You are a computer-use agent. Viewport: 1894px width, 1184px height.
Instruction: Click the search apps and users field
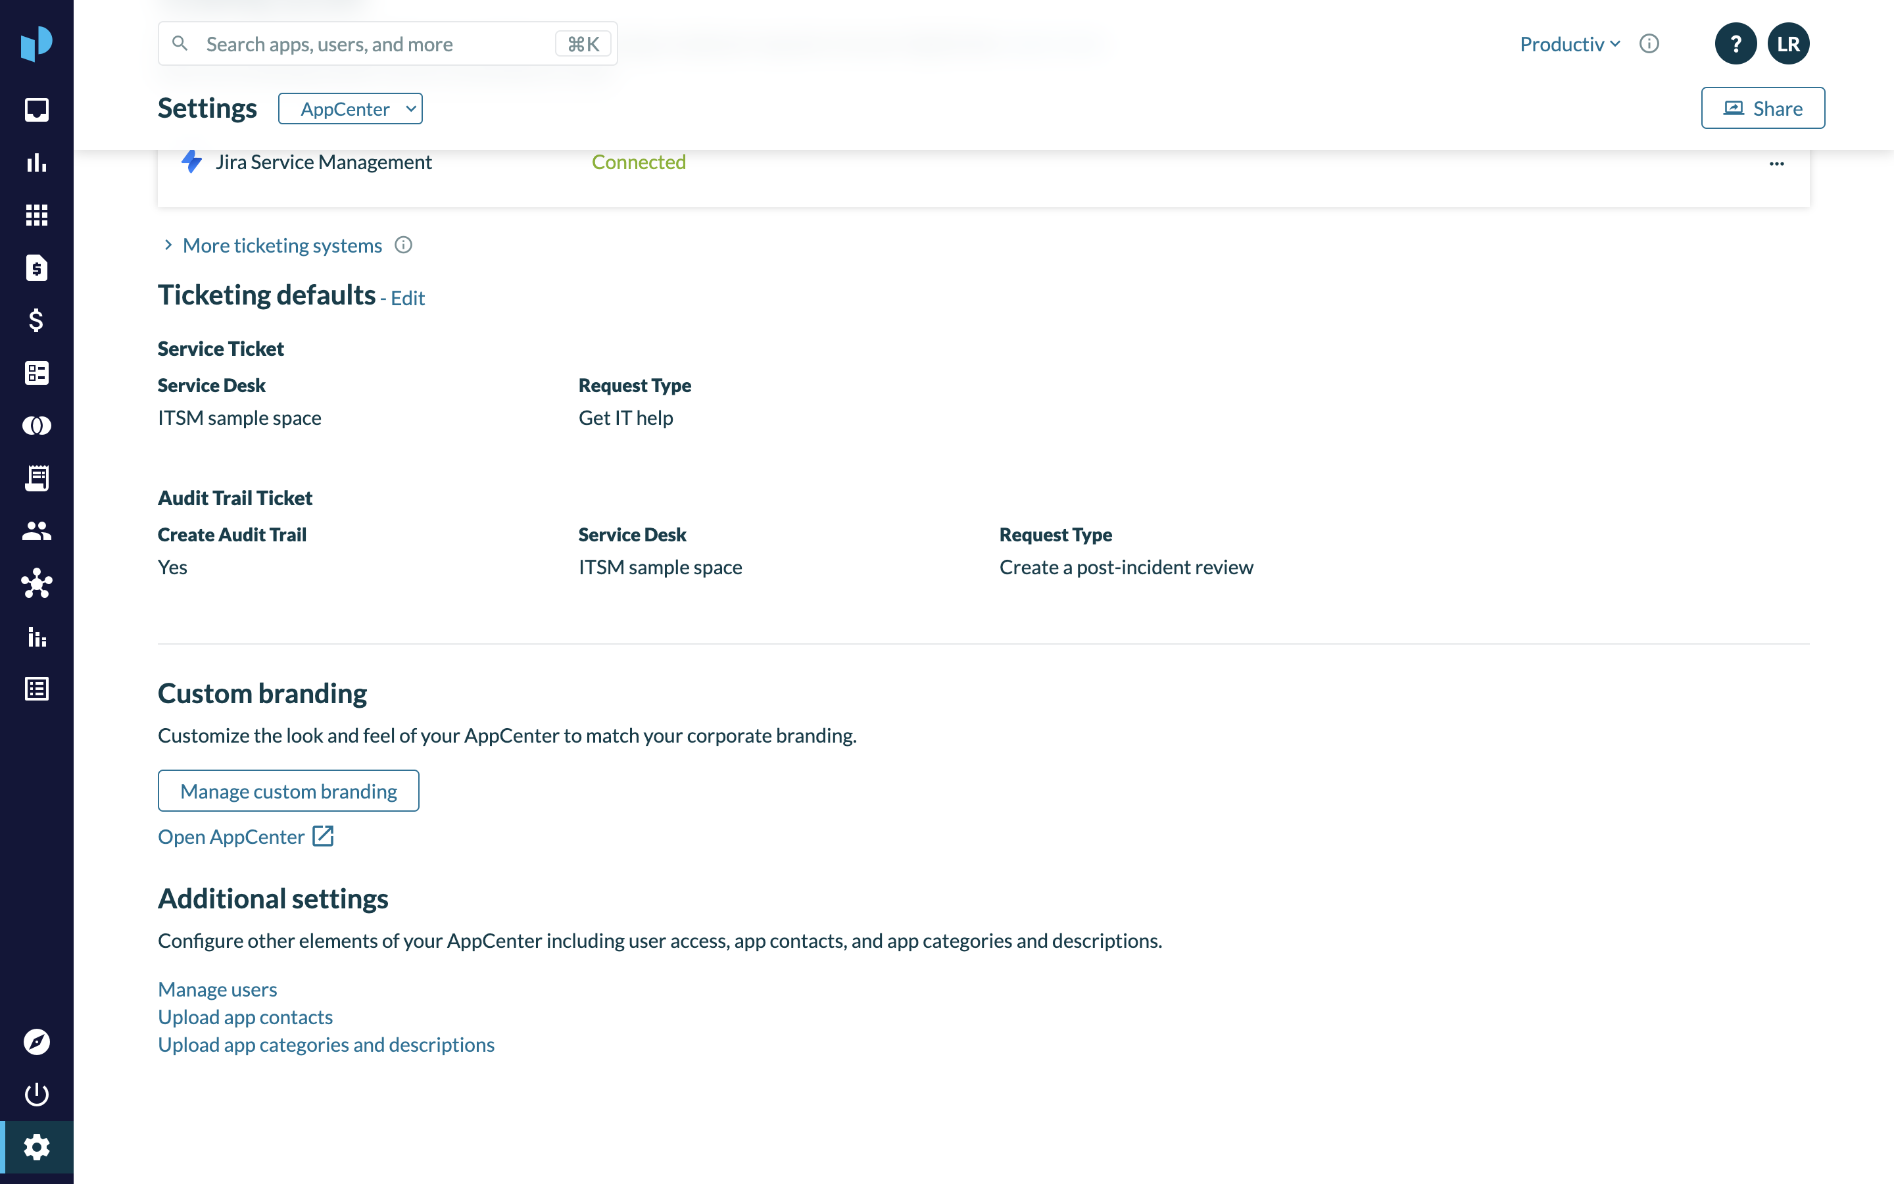(x=376, y=44)
